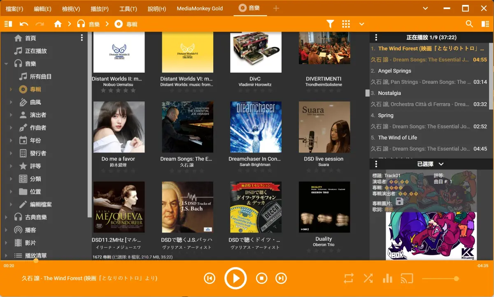The image size is (494, 297).
Task: Open the 正在播放 panel three-dot menu
Action: point(376,37)
